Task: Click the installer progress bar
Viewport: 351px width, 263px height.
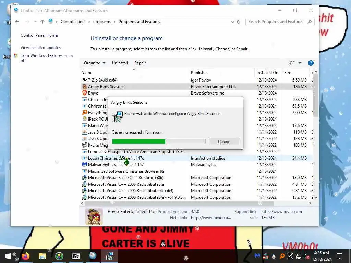Action: (x=159, y=141)
